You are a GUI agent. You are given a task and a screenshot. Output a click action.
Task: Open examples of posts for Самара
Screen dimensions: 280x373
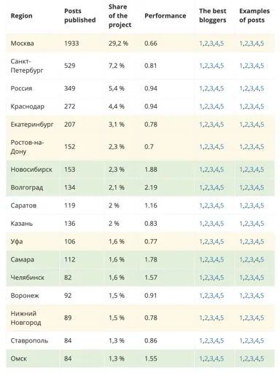click(x=252, y=259)
